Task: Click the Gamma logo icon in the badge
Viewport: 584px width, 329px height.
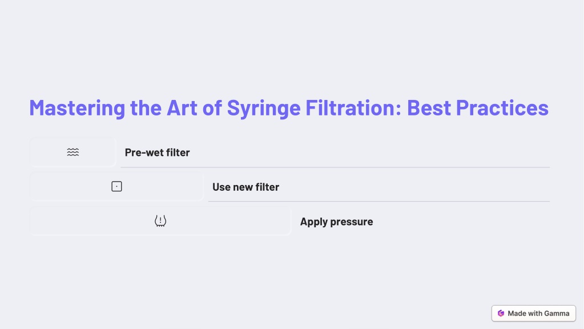Action: (501, 314)
